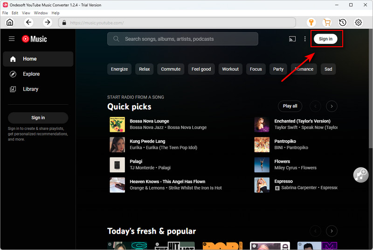Viewport: 373px width, 250px height.
Task: Open the File menu
Action: pos(5,13)
